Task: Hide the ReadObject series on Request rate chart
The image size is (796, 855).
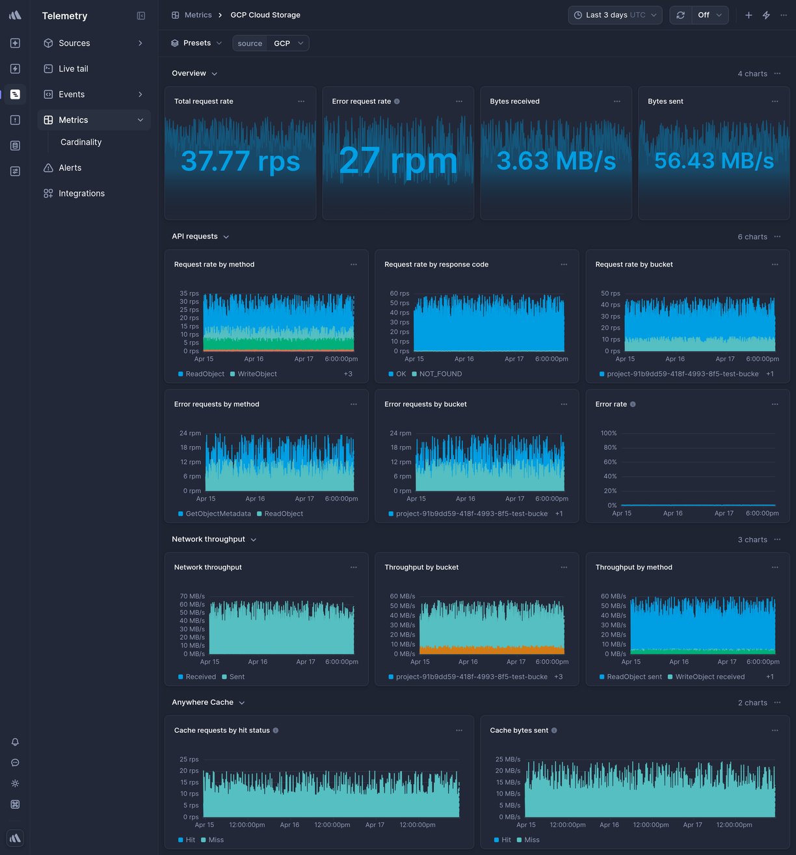Action: click(x=202, y=374)
